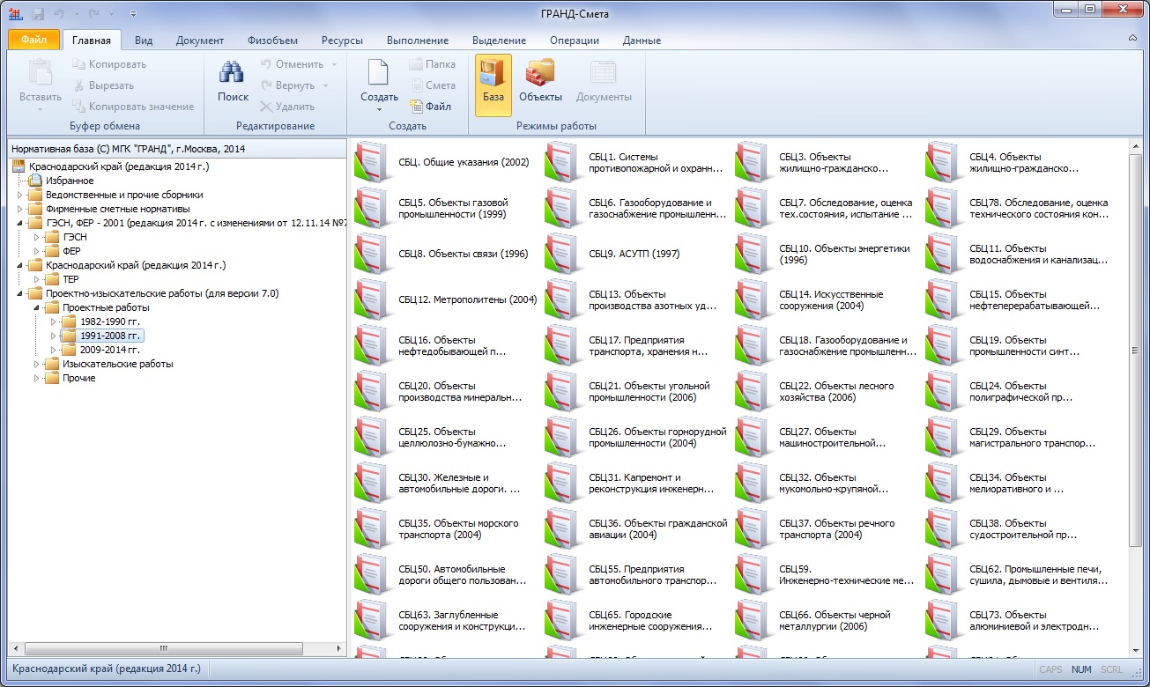Select the База mode icon
The width and height of the screenshot is (1150, 687).
pyautogui.click(x=493, y=74)
